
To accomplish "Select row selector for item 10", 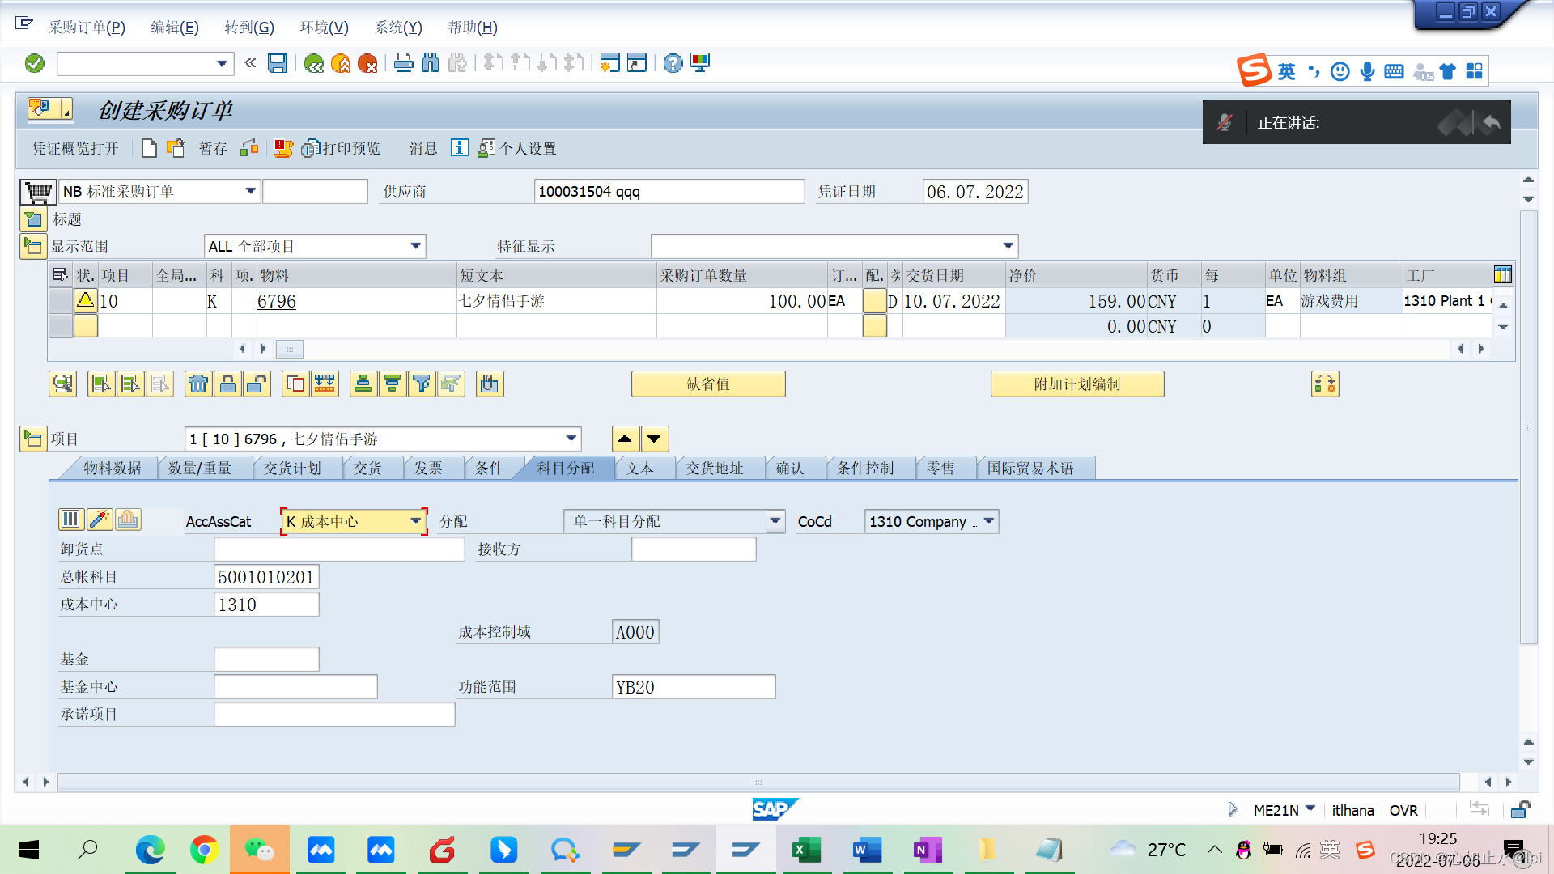I will [60, 301].
